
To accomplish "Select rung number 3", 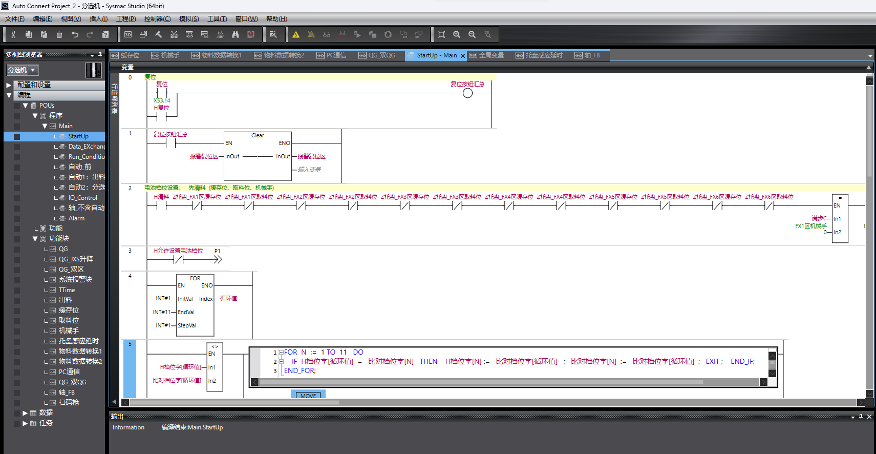I will pyautogui.click(x=130, y=251).
